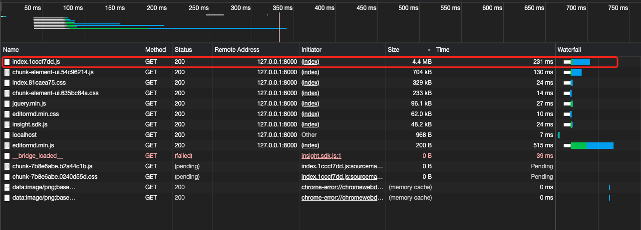Click the Size column sort arrow
641x230 pixels.
pyautogui.click(x=429, y=50)
